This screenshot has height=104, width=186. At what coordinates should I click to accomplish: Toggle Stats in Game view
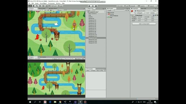point(83,59)
